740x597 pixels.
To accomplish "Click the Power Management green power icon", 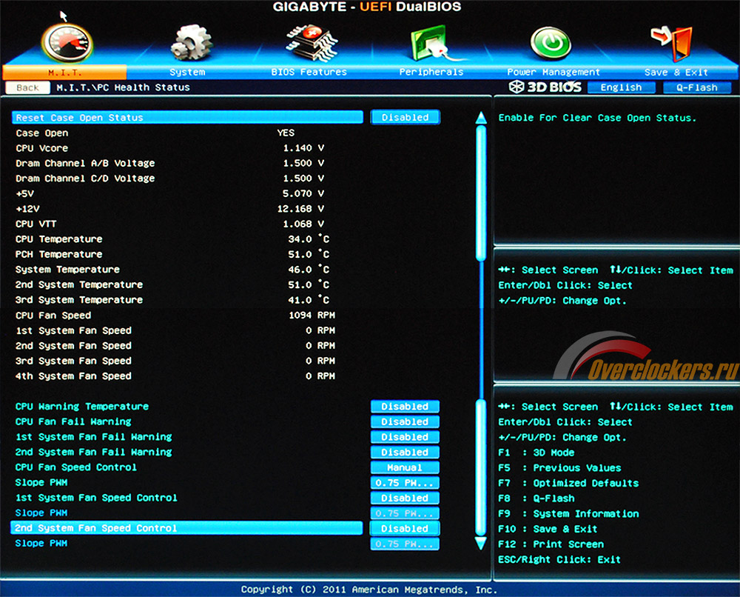I will tap(551, 44).
